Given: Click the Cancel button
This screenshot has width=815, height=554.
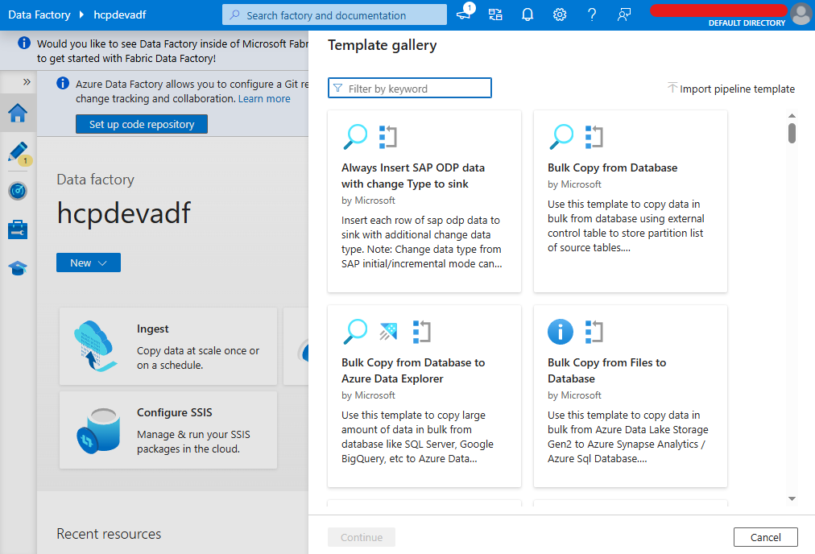Looking at the screenshot, I should (x=766, y=537).
